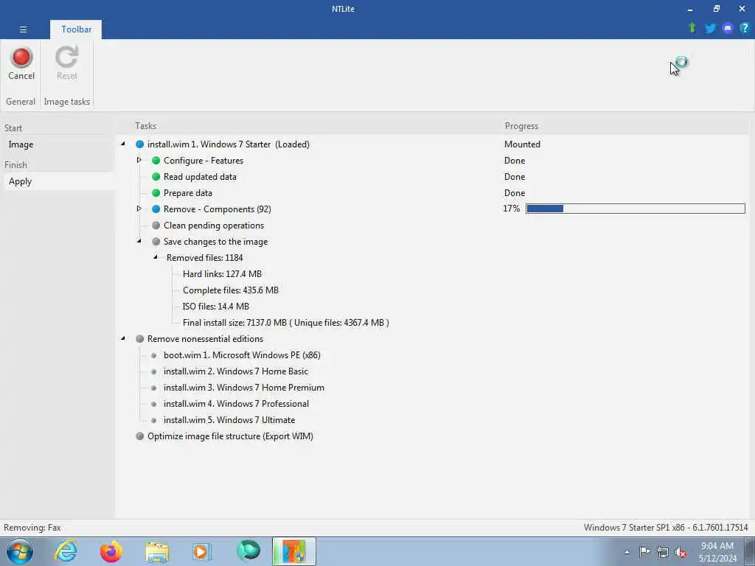The height and width of the screenshot is (566, 755).
Task: Open Action Center flag icon
Action: [644, 552]
